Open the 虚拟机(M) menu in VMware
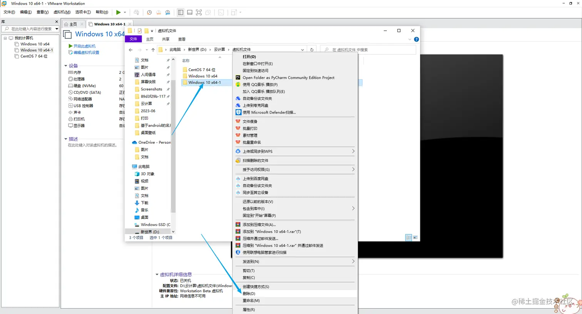Screen dimensions: 582x314 click(62, 12)
